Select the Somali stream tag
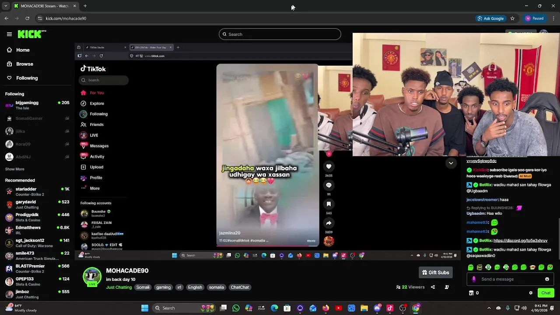560x315 pixels. (x=143, y=287)
